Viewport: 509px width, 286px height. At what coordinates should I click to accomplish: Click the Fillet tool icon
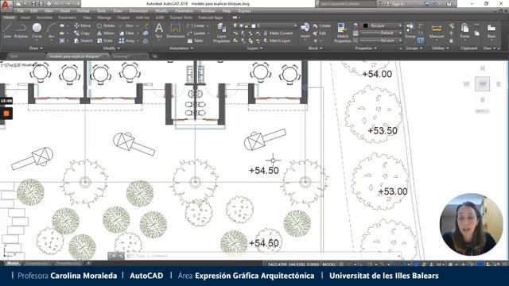(x=122, y=33)
